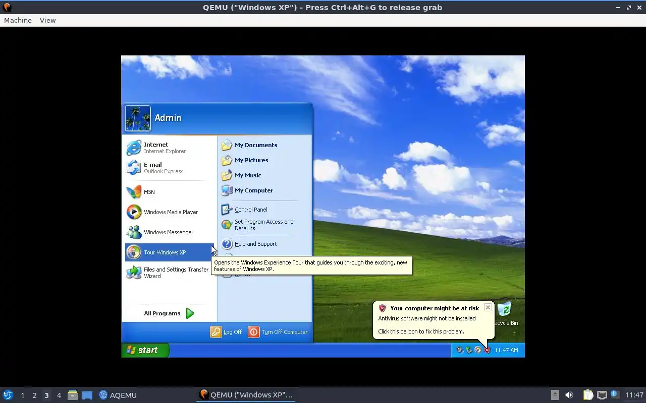
Task: Expand All Programs with green arrow
Action: click(169, 313)
